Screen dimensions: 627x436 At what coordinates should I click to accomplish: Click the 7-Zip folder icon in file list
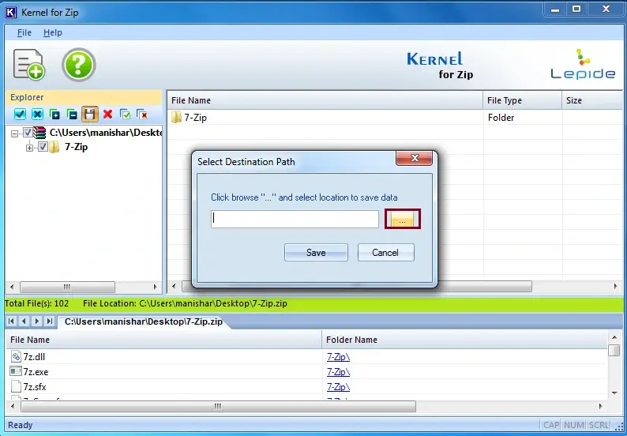tap(176, 117)
